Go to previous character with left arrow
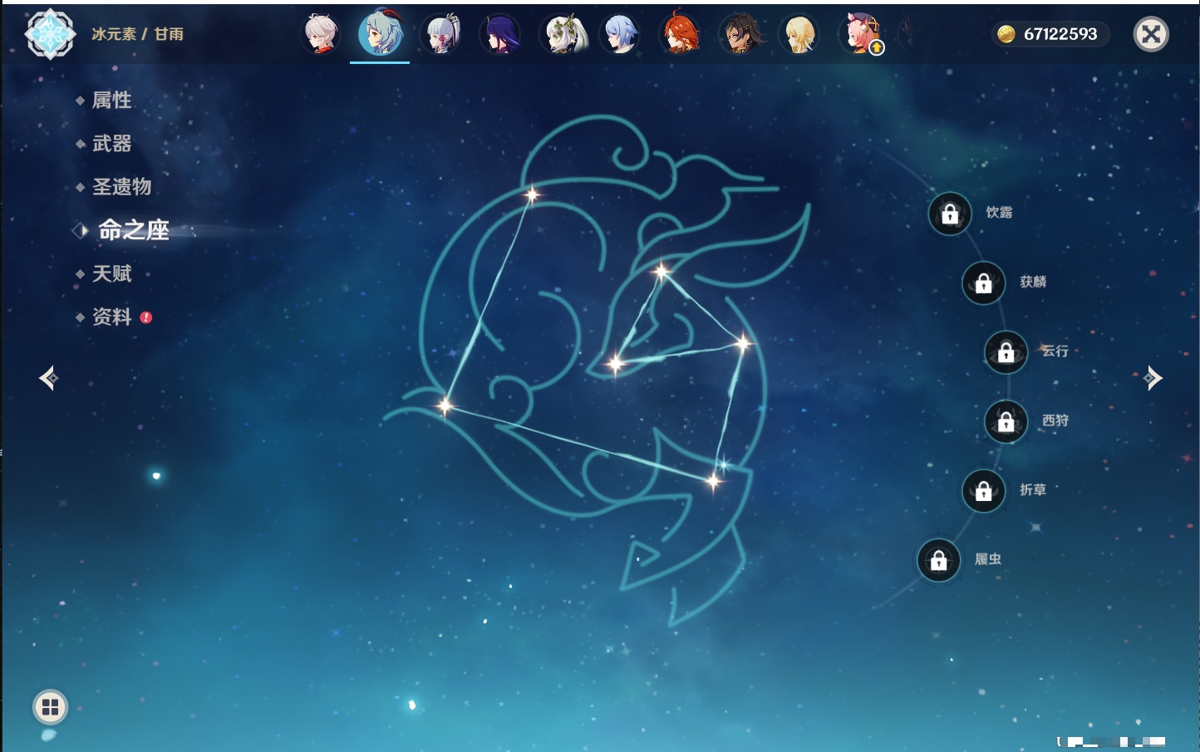Screen dimensions: 1200x752 48,378
